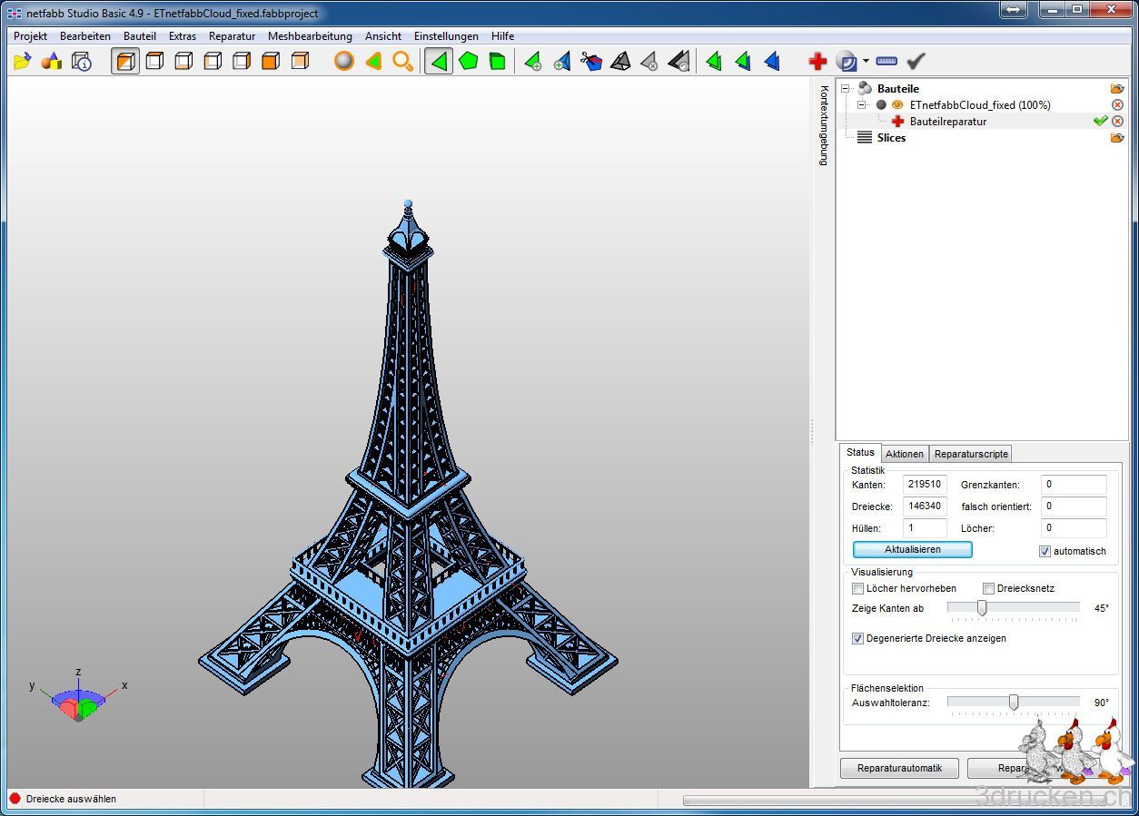Activate the green triangle selection mode
Viewport: 1139px width, 816px height.
[x=439, y=61]
